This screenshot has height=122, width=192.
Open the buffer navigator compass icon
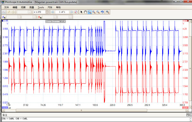(x=76, y=12)
